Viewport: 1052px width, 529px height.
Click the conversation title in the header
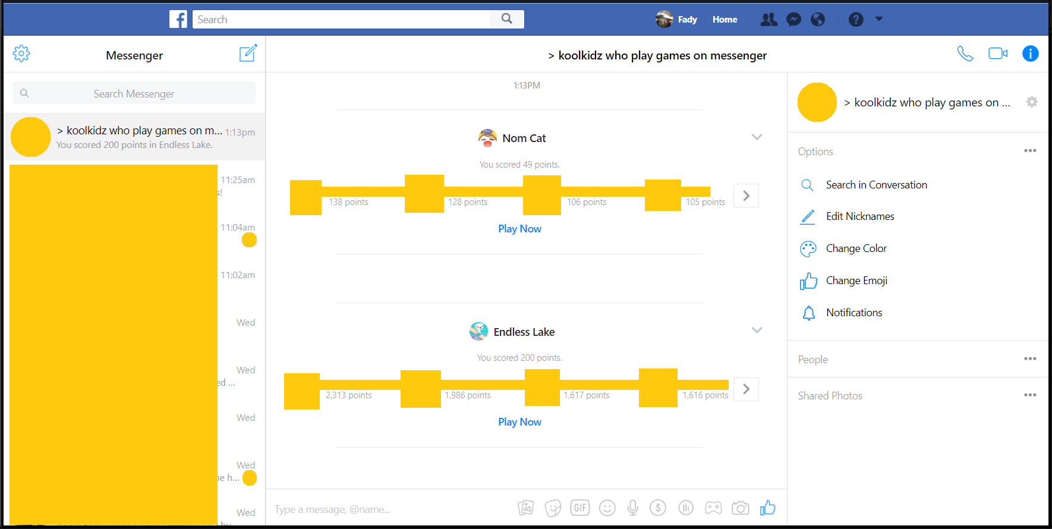click(x=657, y=55)
